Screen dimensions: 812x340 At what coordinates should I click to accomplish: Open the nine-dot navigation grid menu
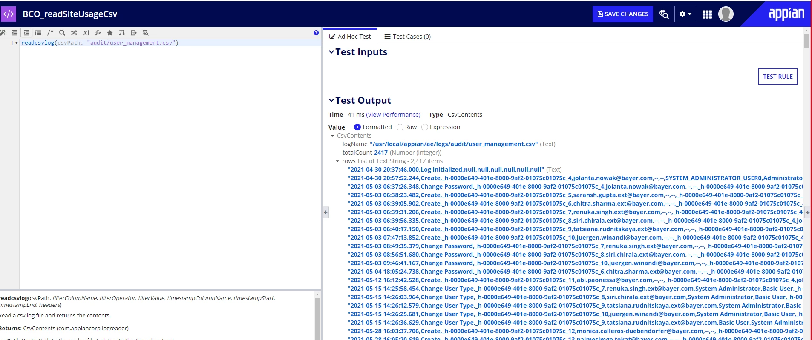707,14
